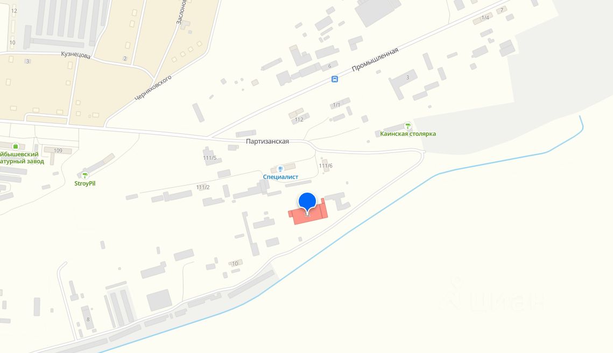Open the Каинская столярка label
613x353 pixels.
408,133
